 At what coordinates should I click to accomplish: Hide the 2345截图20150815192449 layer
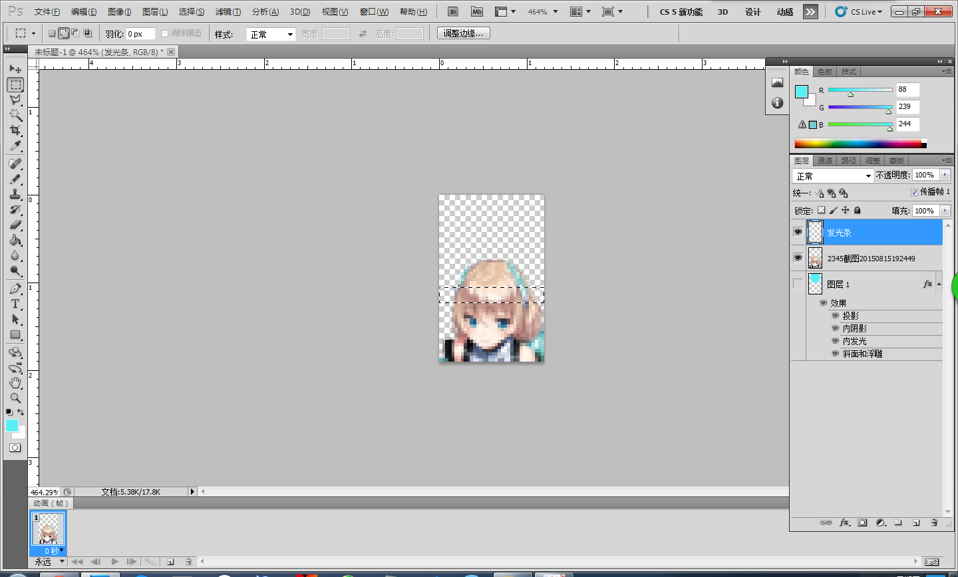click(x=798, y=258)
